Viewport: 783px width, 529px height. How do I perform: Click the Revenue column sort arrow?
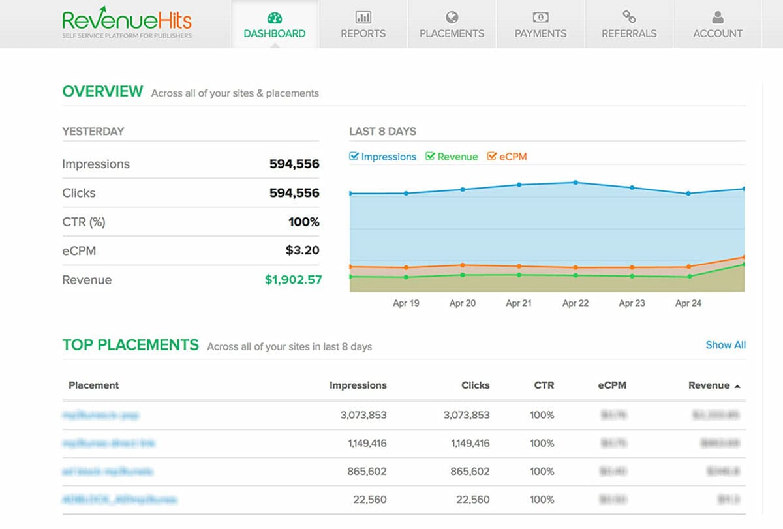[737, 386]
